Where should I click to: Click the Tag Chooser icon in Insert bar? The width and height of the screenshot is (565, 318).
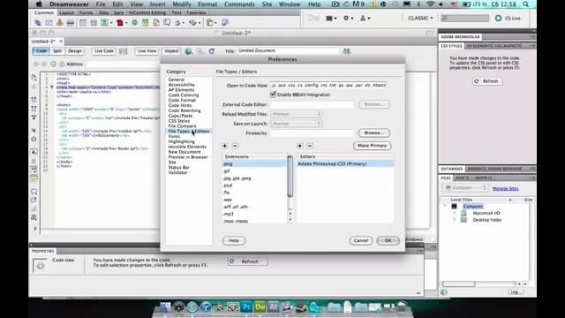(225, 23)
